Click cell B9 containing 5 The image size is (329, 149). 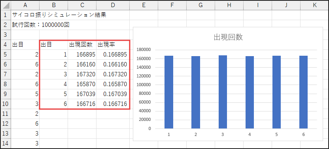click(x=53, y=94)
